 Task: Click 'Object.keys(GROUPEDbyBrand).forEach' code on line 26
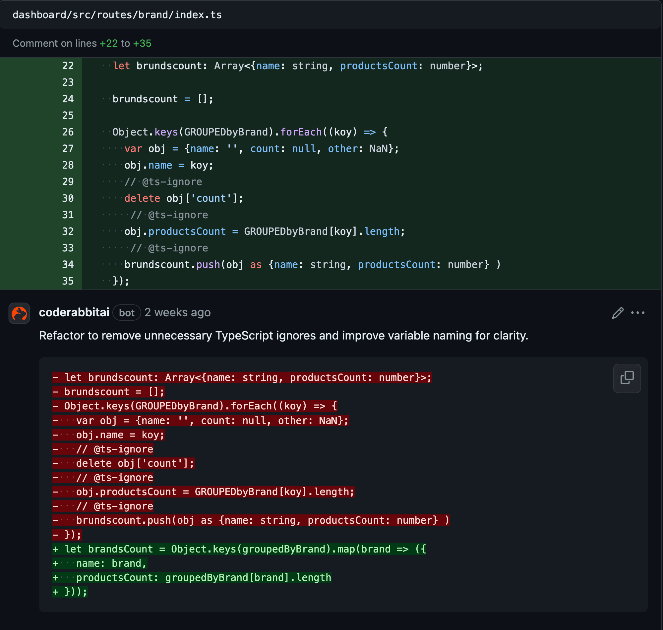(250, 132)
